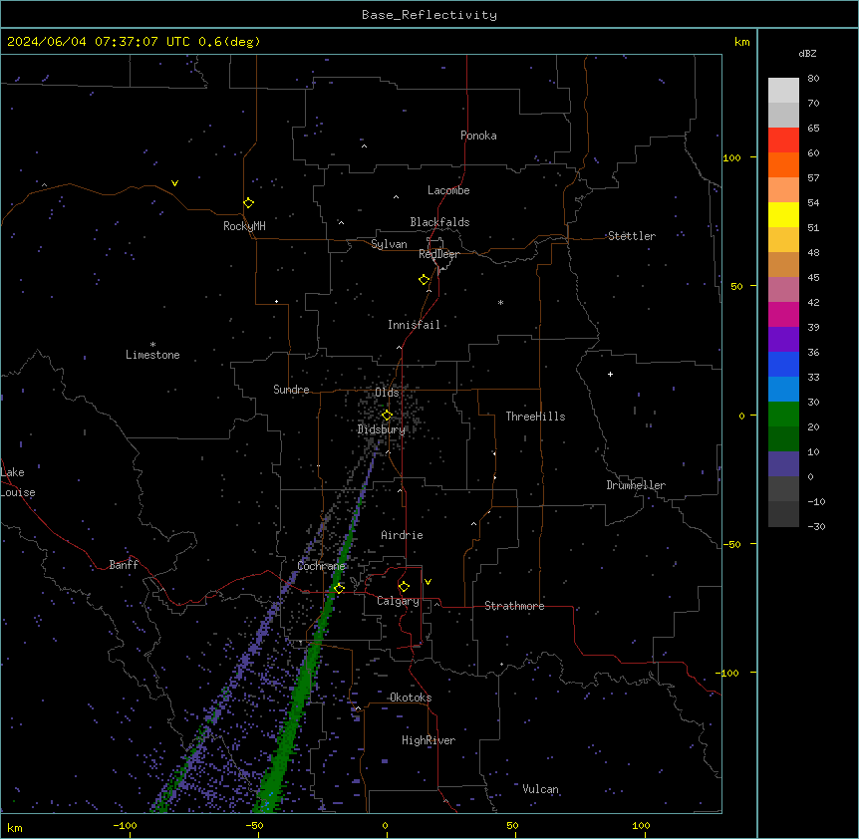Click the ThreeHills label

click(x=535, y=417)
